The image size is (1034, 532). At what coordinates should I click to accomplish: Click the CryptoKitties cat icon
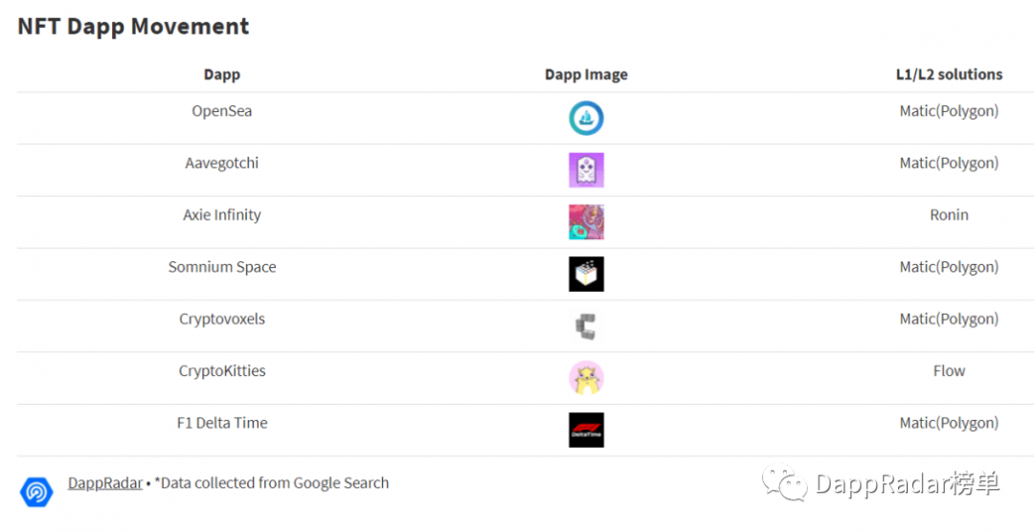[586, 378]
